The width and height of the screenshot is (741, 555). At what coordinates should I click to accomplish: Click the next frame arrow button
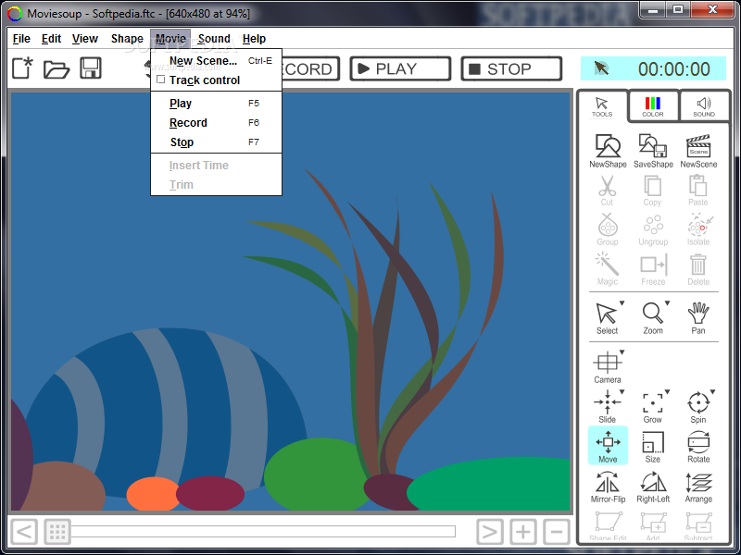(490, 532)
